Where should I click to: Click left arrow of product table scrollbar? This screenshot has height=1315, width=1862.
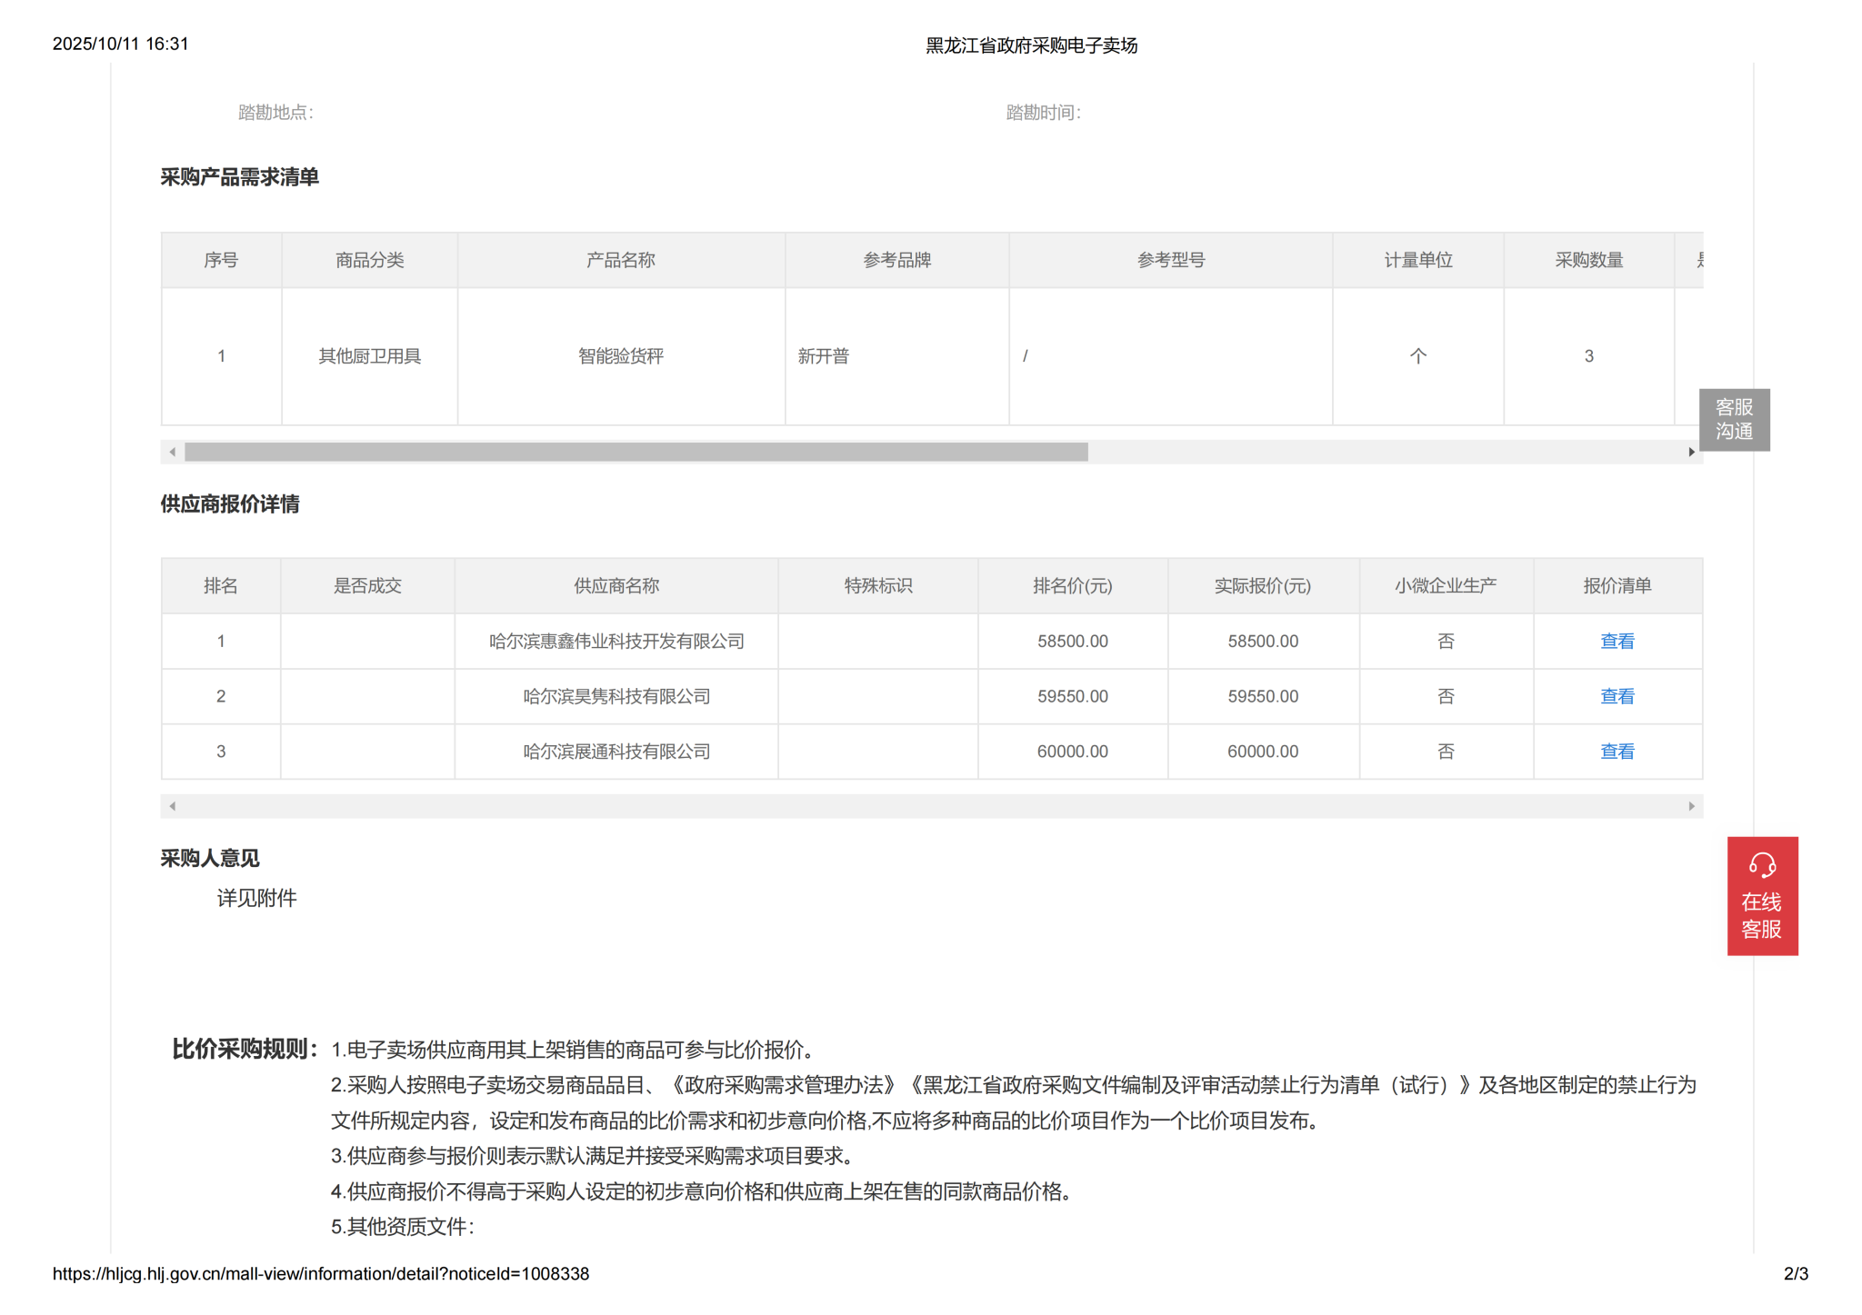click(x=173, y=452)
